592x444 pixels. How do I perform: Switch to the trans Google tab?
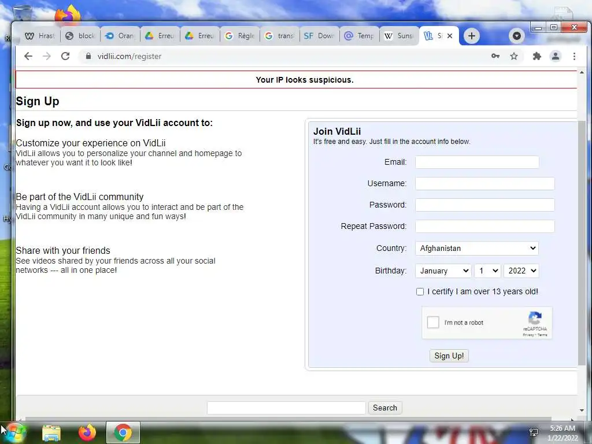tap(280, 36)
